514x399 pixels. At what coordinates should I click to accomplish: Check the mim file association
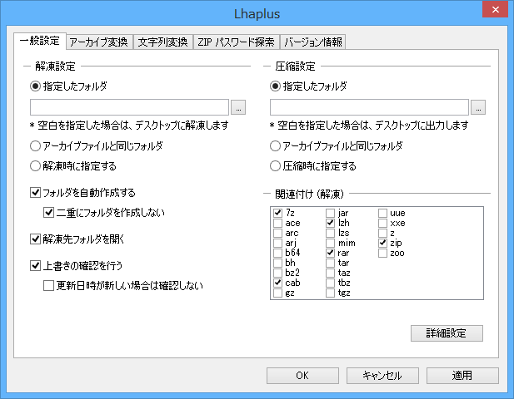point(330,243)
